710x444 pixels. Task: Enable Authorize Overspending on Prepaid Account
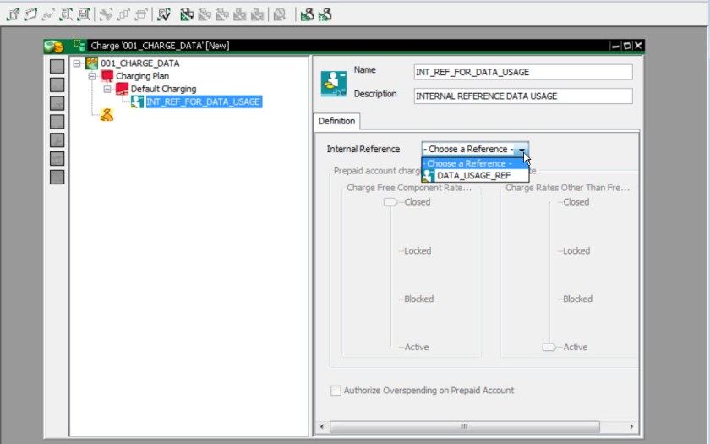(336, 391)
